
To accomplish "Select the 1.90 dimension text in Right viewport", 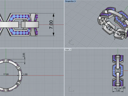I will tap(123, 87).
